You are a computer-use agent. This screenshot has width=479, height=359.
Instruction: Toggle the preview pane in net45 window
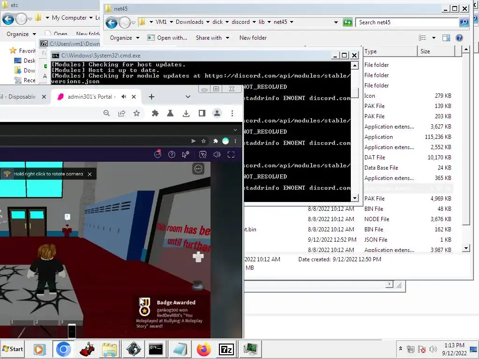coord(446,38)
